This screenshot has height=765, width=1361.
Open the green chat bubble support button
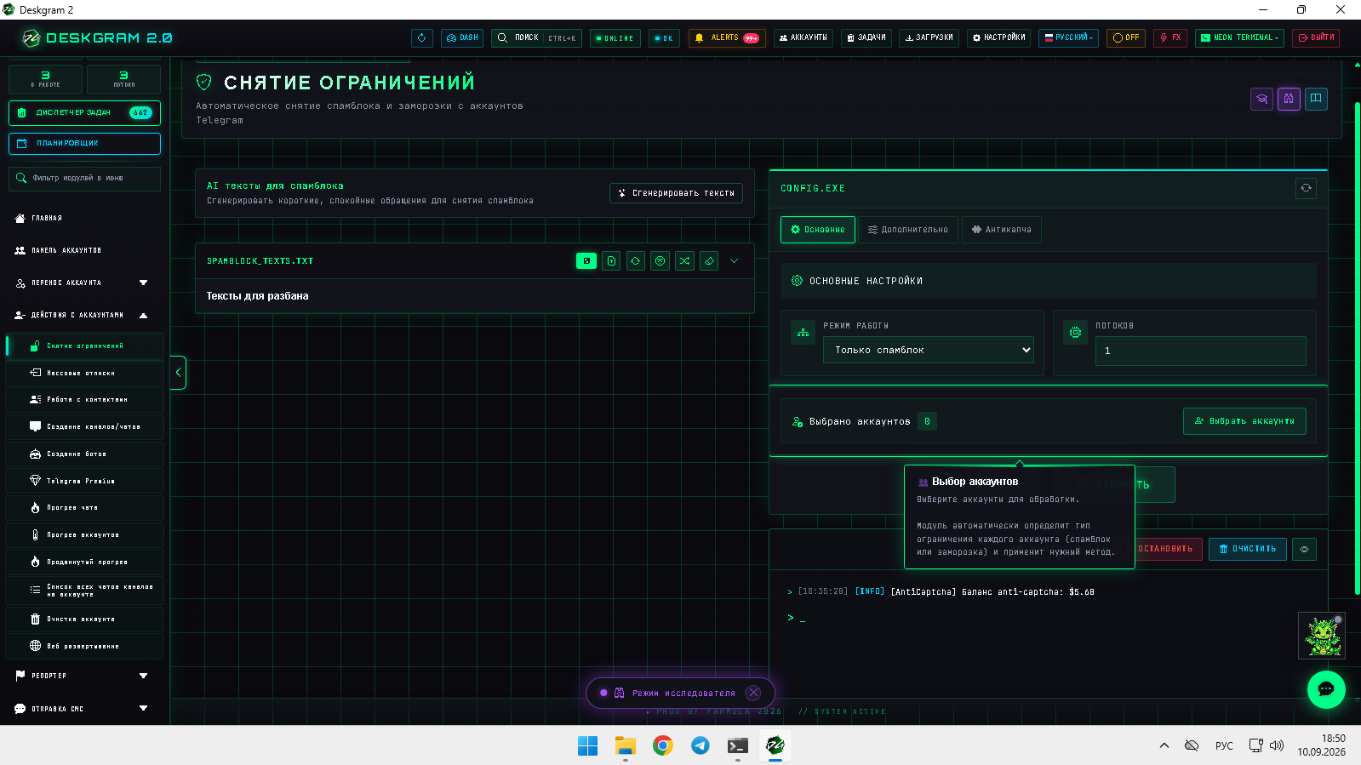click(x=1326, y=689)
